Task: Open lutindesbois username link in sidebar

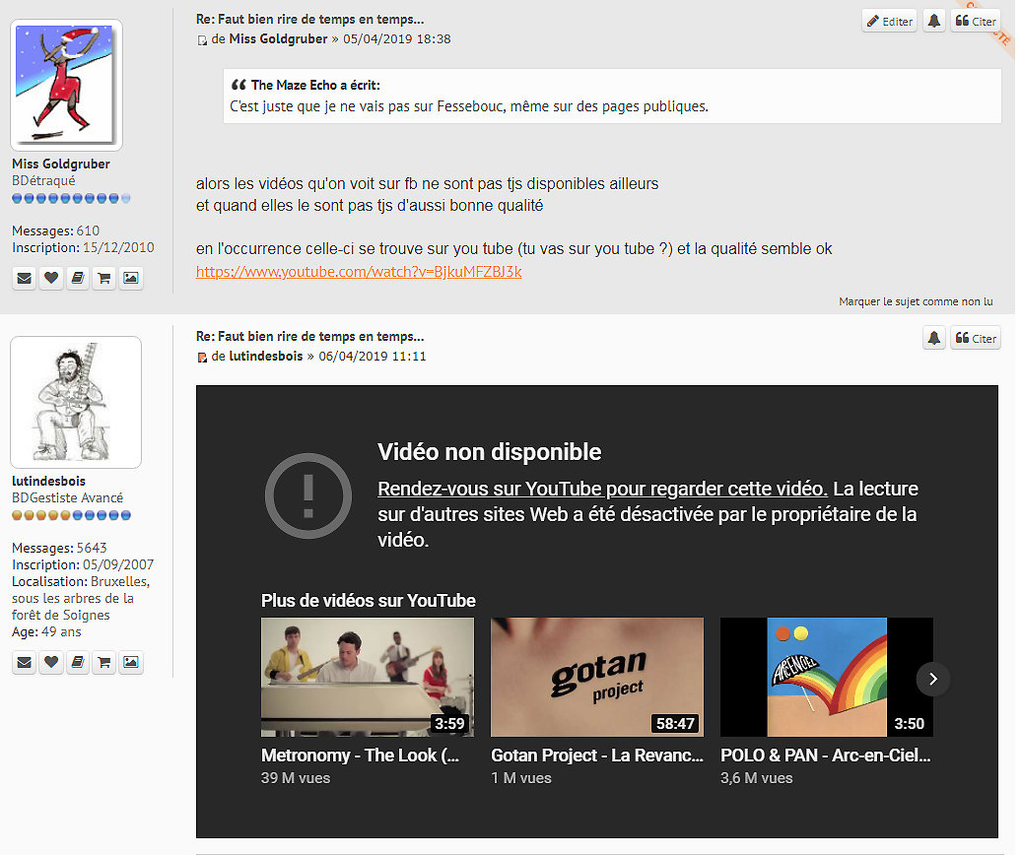Action: [49, 481]
